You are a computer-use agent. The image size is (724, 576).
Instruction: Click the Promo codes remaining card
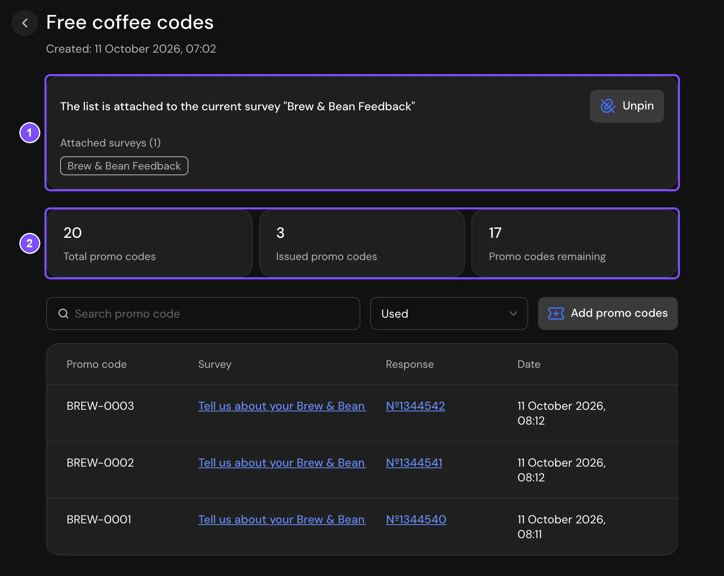[x=575, y=244]
